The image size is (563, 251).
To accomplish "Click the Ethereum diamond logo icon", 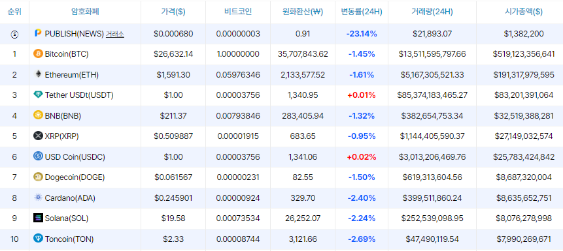I will pyautogui.click(x=38, y=74).
